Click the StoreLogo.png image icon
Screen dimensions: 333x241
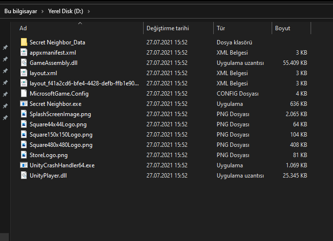tap(24, 155)
